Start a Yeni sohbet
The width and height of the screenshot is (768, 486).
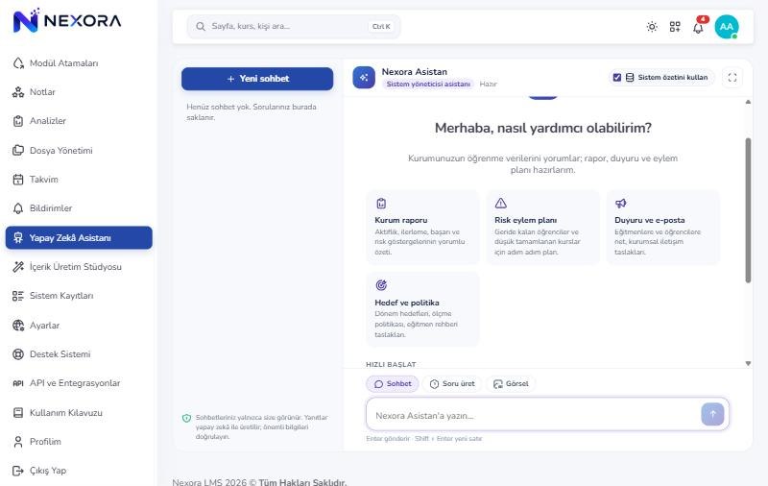click(x=257, y=79)
